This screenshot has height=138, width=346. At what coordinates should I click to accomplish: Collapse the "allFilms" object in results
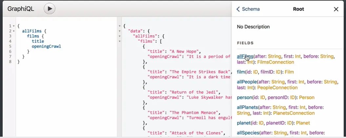[120, 36]
